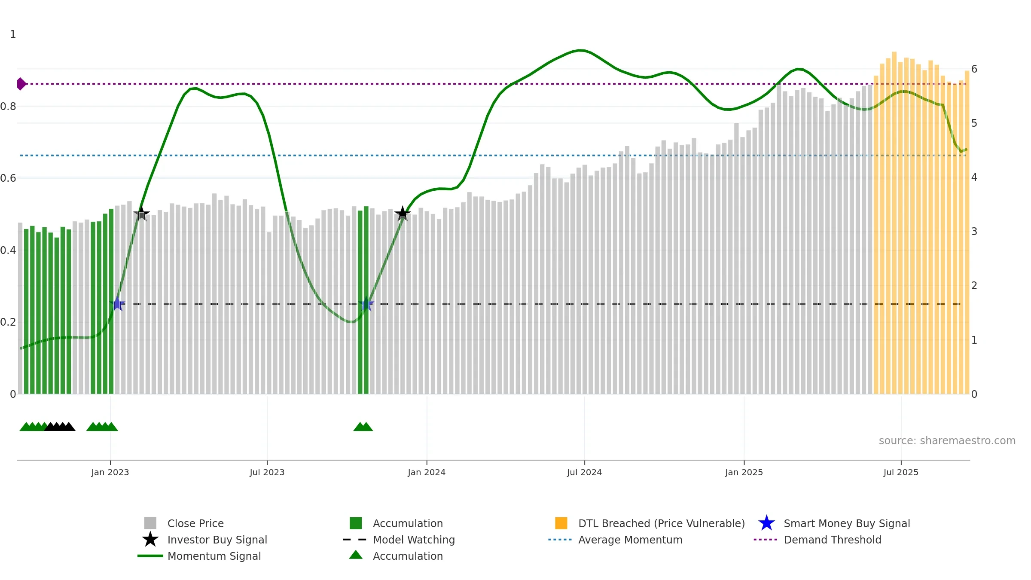Click the source: sharemaestro.com text
This screenshot has height=580, width=1031.
(947, 440)
